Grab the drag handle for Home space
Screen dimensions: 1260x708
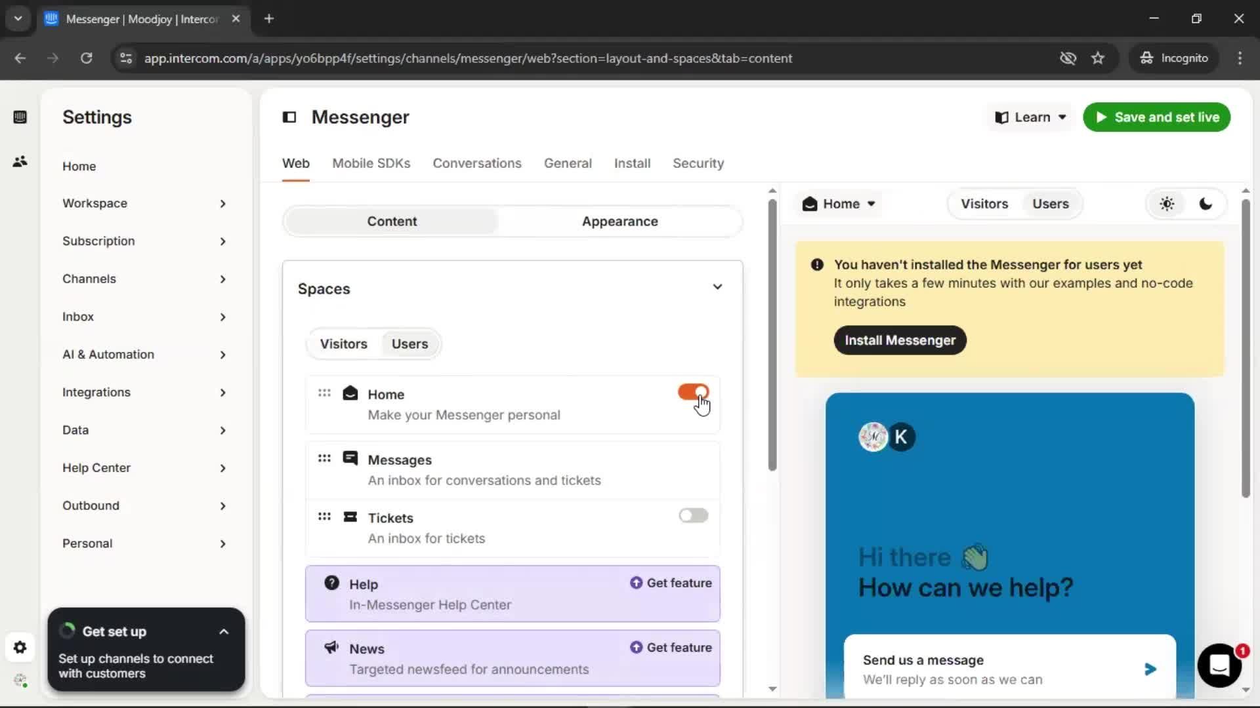coord(324,393)
